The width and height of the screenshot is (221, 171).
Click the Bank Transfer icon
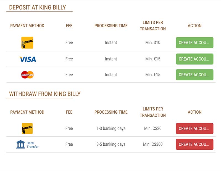(x=27, y=145)
